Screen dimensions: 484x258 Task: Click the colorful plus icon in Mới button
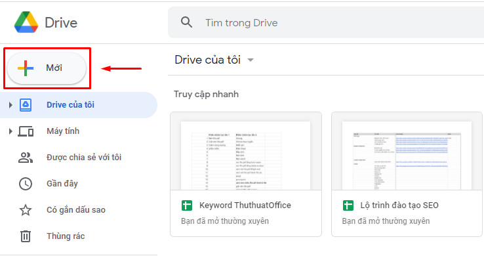tap(26, 68)
